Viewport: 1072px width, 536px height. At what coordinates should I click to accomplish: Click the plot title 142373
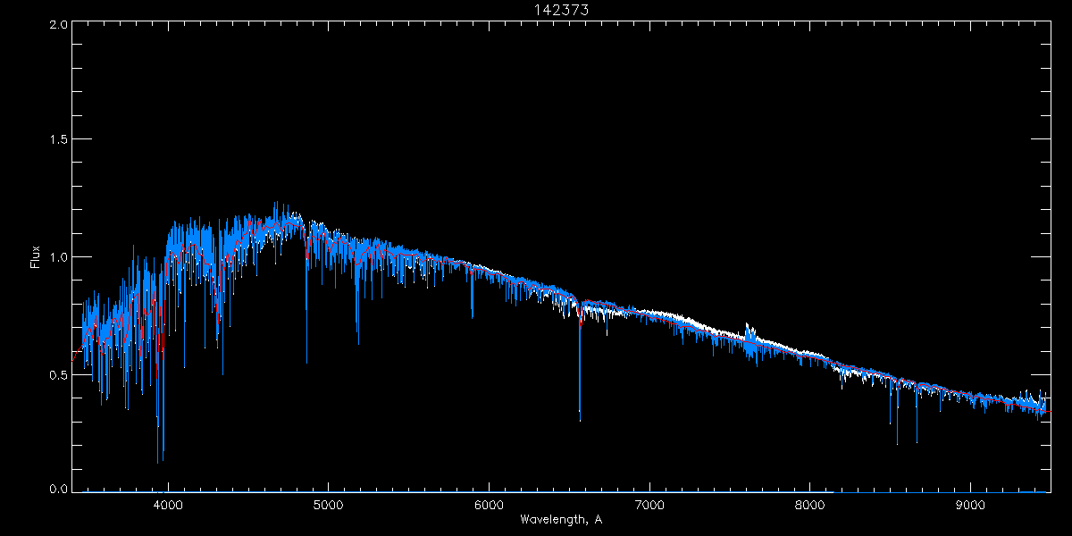click(560, 10)
